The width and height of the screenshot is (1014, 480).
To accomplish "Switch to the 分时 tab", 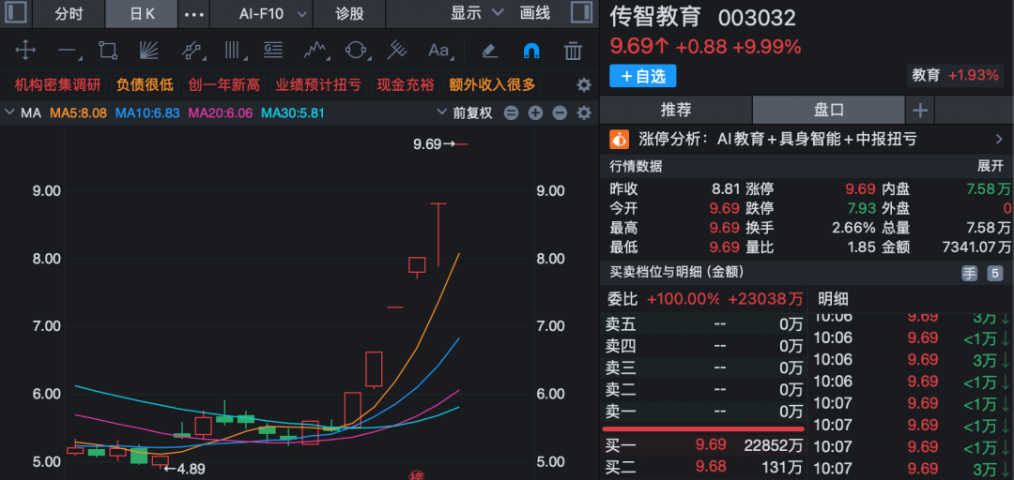I will (x=69, y=13).
